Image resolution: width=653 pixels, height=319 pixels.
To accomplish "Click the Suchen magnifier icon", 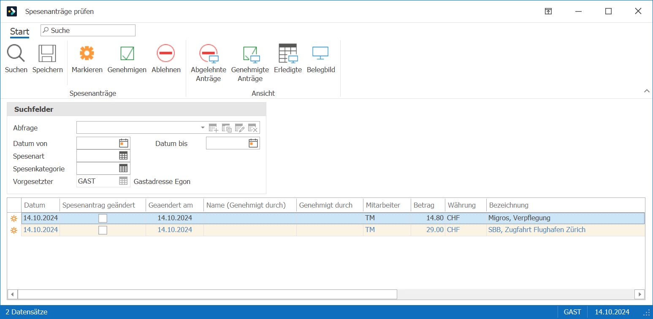I will pyautogui.click(x=16, y=54).
